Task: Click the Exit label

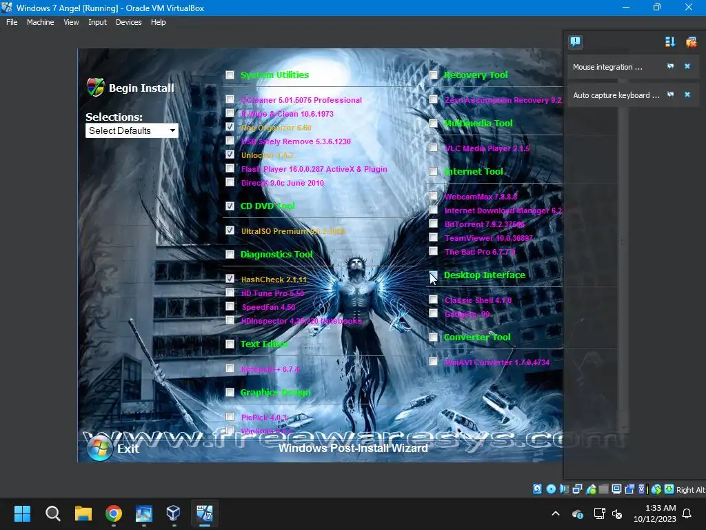Action: (128, 449)
